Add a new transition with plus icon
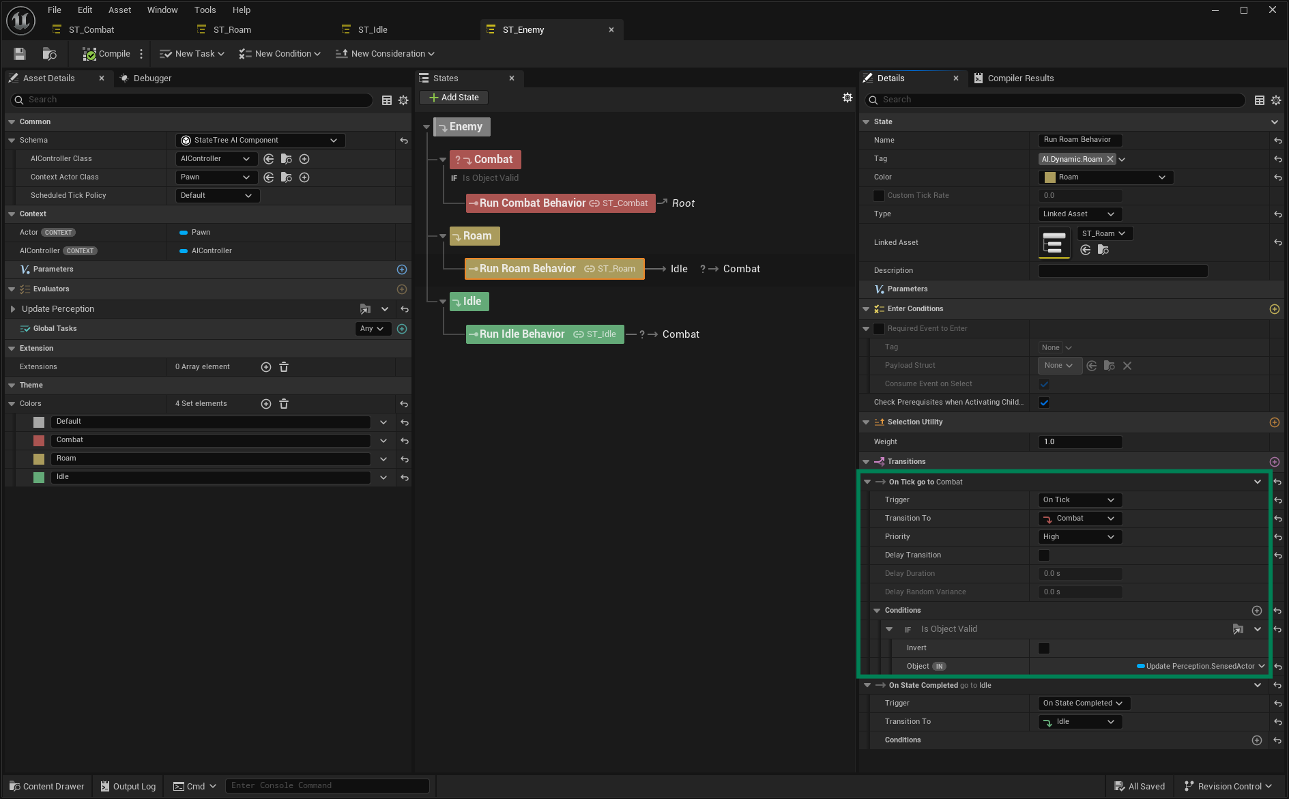The height and width of the screenshot is (799, 1289). 1274,462
